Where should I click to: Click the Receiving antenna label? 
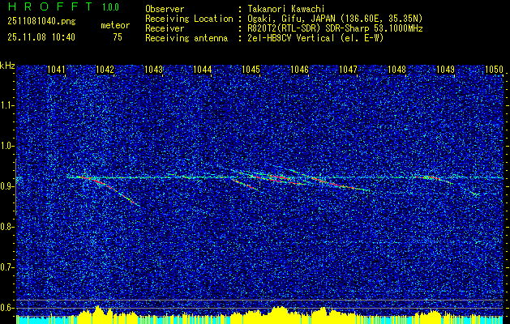pyautogui.click(x=186, y=38)
